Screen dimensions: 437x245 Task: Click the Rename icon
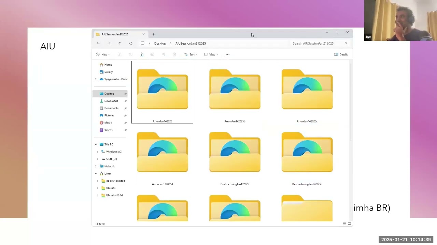click(152, 54)
